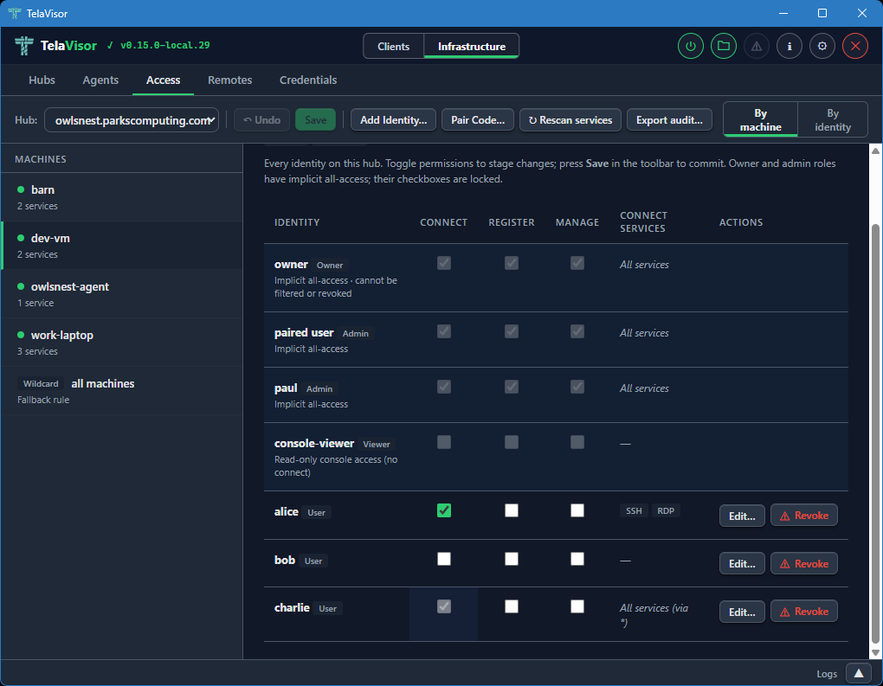The image size is (883, 686).
Task: Expand the Logs panel arrow button
Action: (859, 673)
